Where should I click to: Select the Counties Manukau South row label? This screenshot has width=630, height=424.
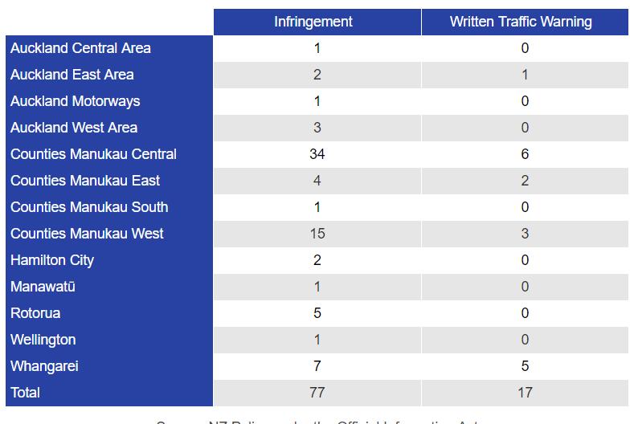click(x=89, y=207)
